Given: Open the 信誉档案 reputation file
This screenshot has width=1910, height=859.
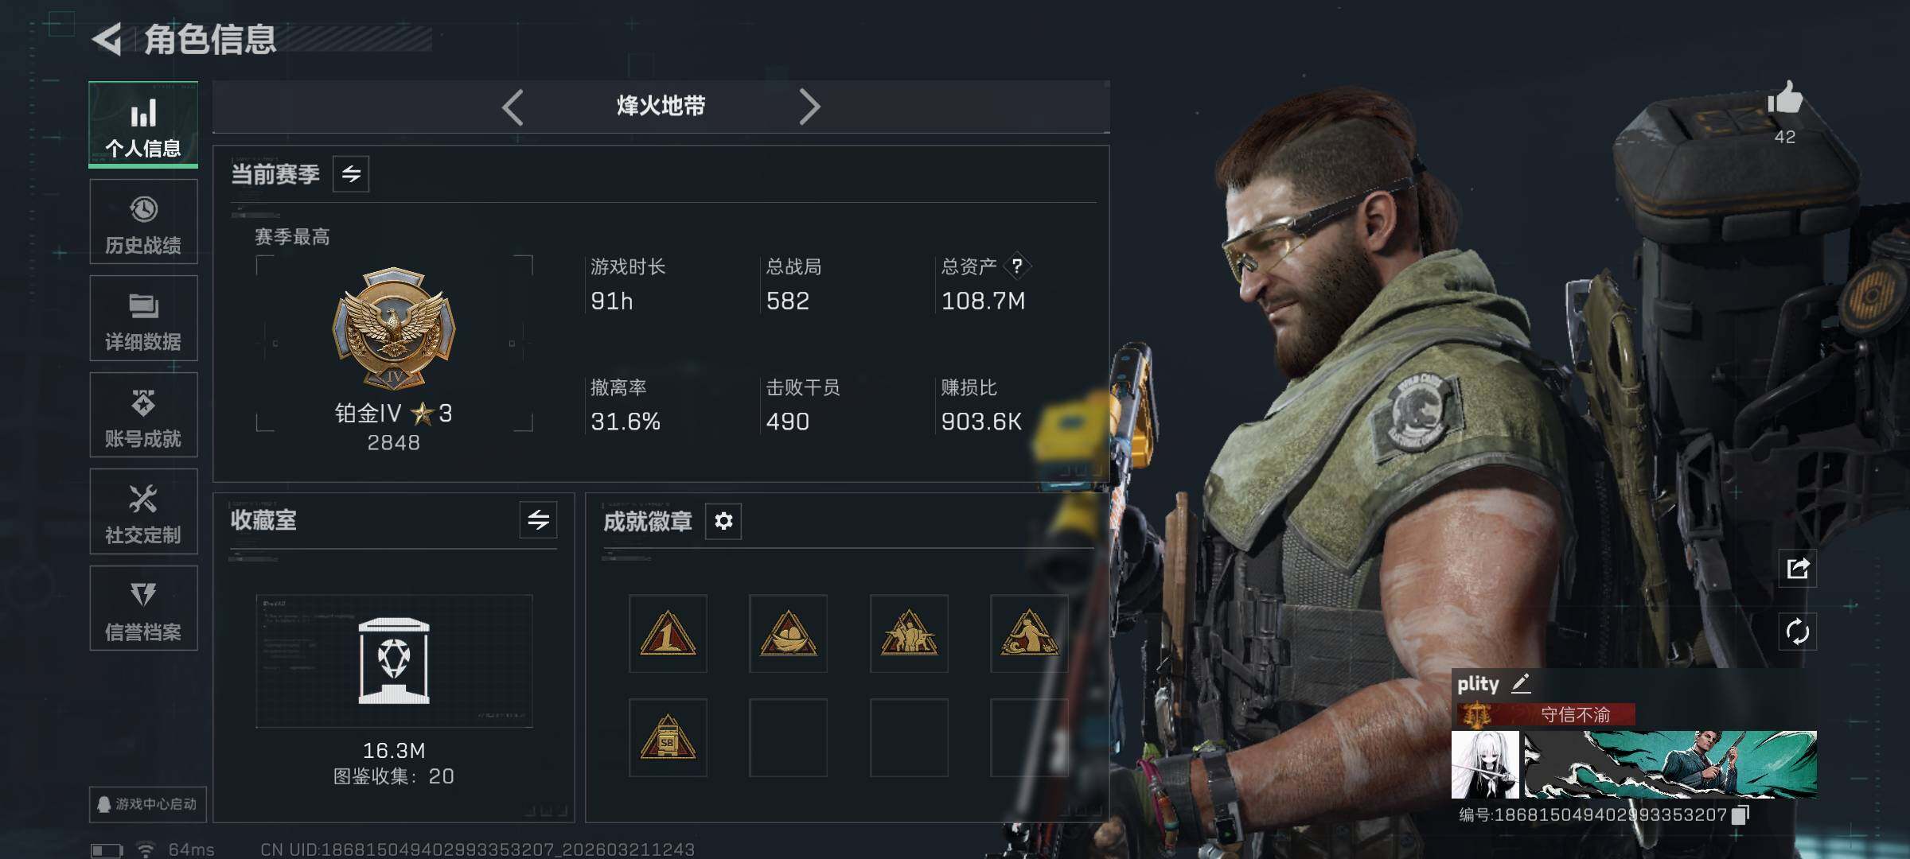Looking at the screenshot, I should coord(143,608).
